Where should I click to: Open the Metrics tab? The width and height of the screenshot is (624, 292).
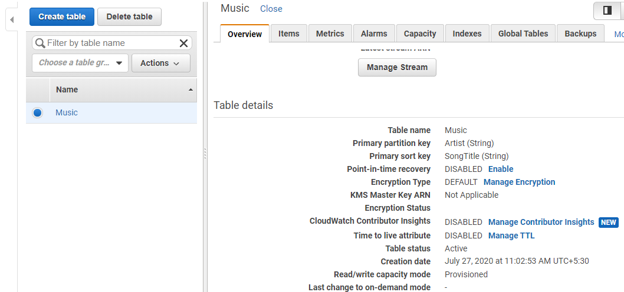pyautogui.click(x=330, y=34)
